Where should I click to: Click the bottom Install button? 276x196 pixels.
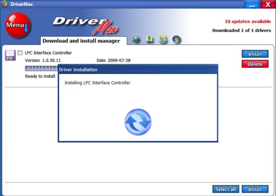pos(255,189)
